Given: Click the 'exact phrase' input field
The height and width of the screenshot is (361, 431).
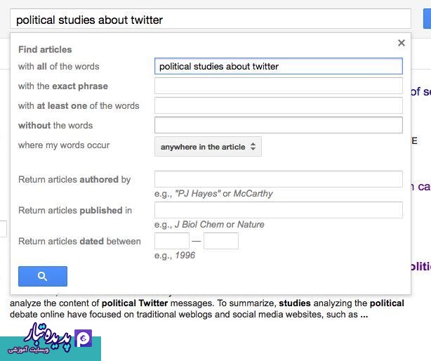Looking at the screenshot, I should [x=279, y=86].
